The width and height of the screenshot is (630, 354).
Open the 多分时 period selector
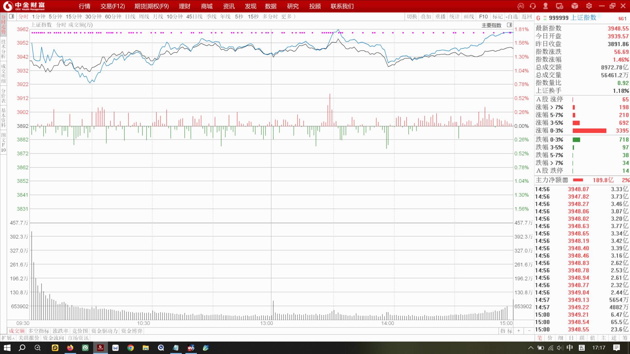[270, 16]
